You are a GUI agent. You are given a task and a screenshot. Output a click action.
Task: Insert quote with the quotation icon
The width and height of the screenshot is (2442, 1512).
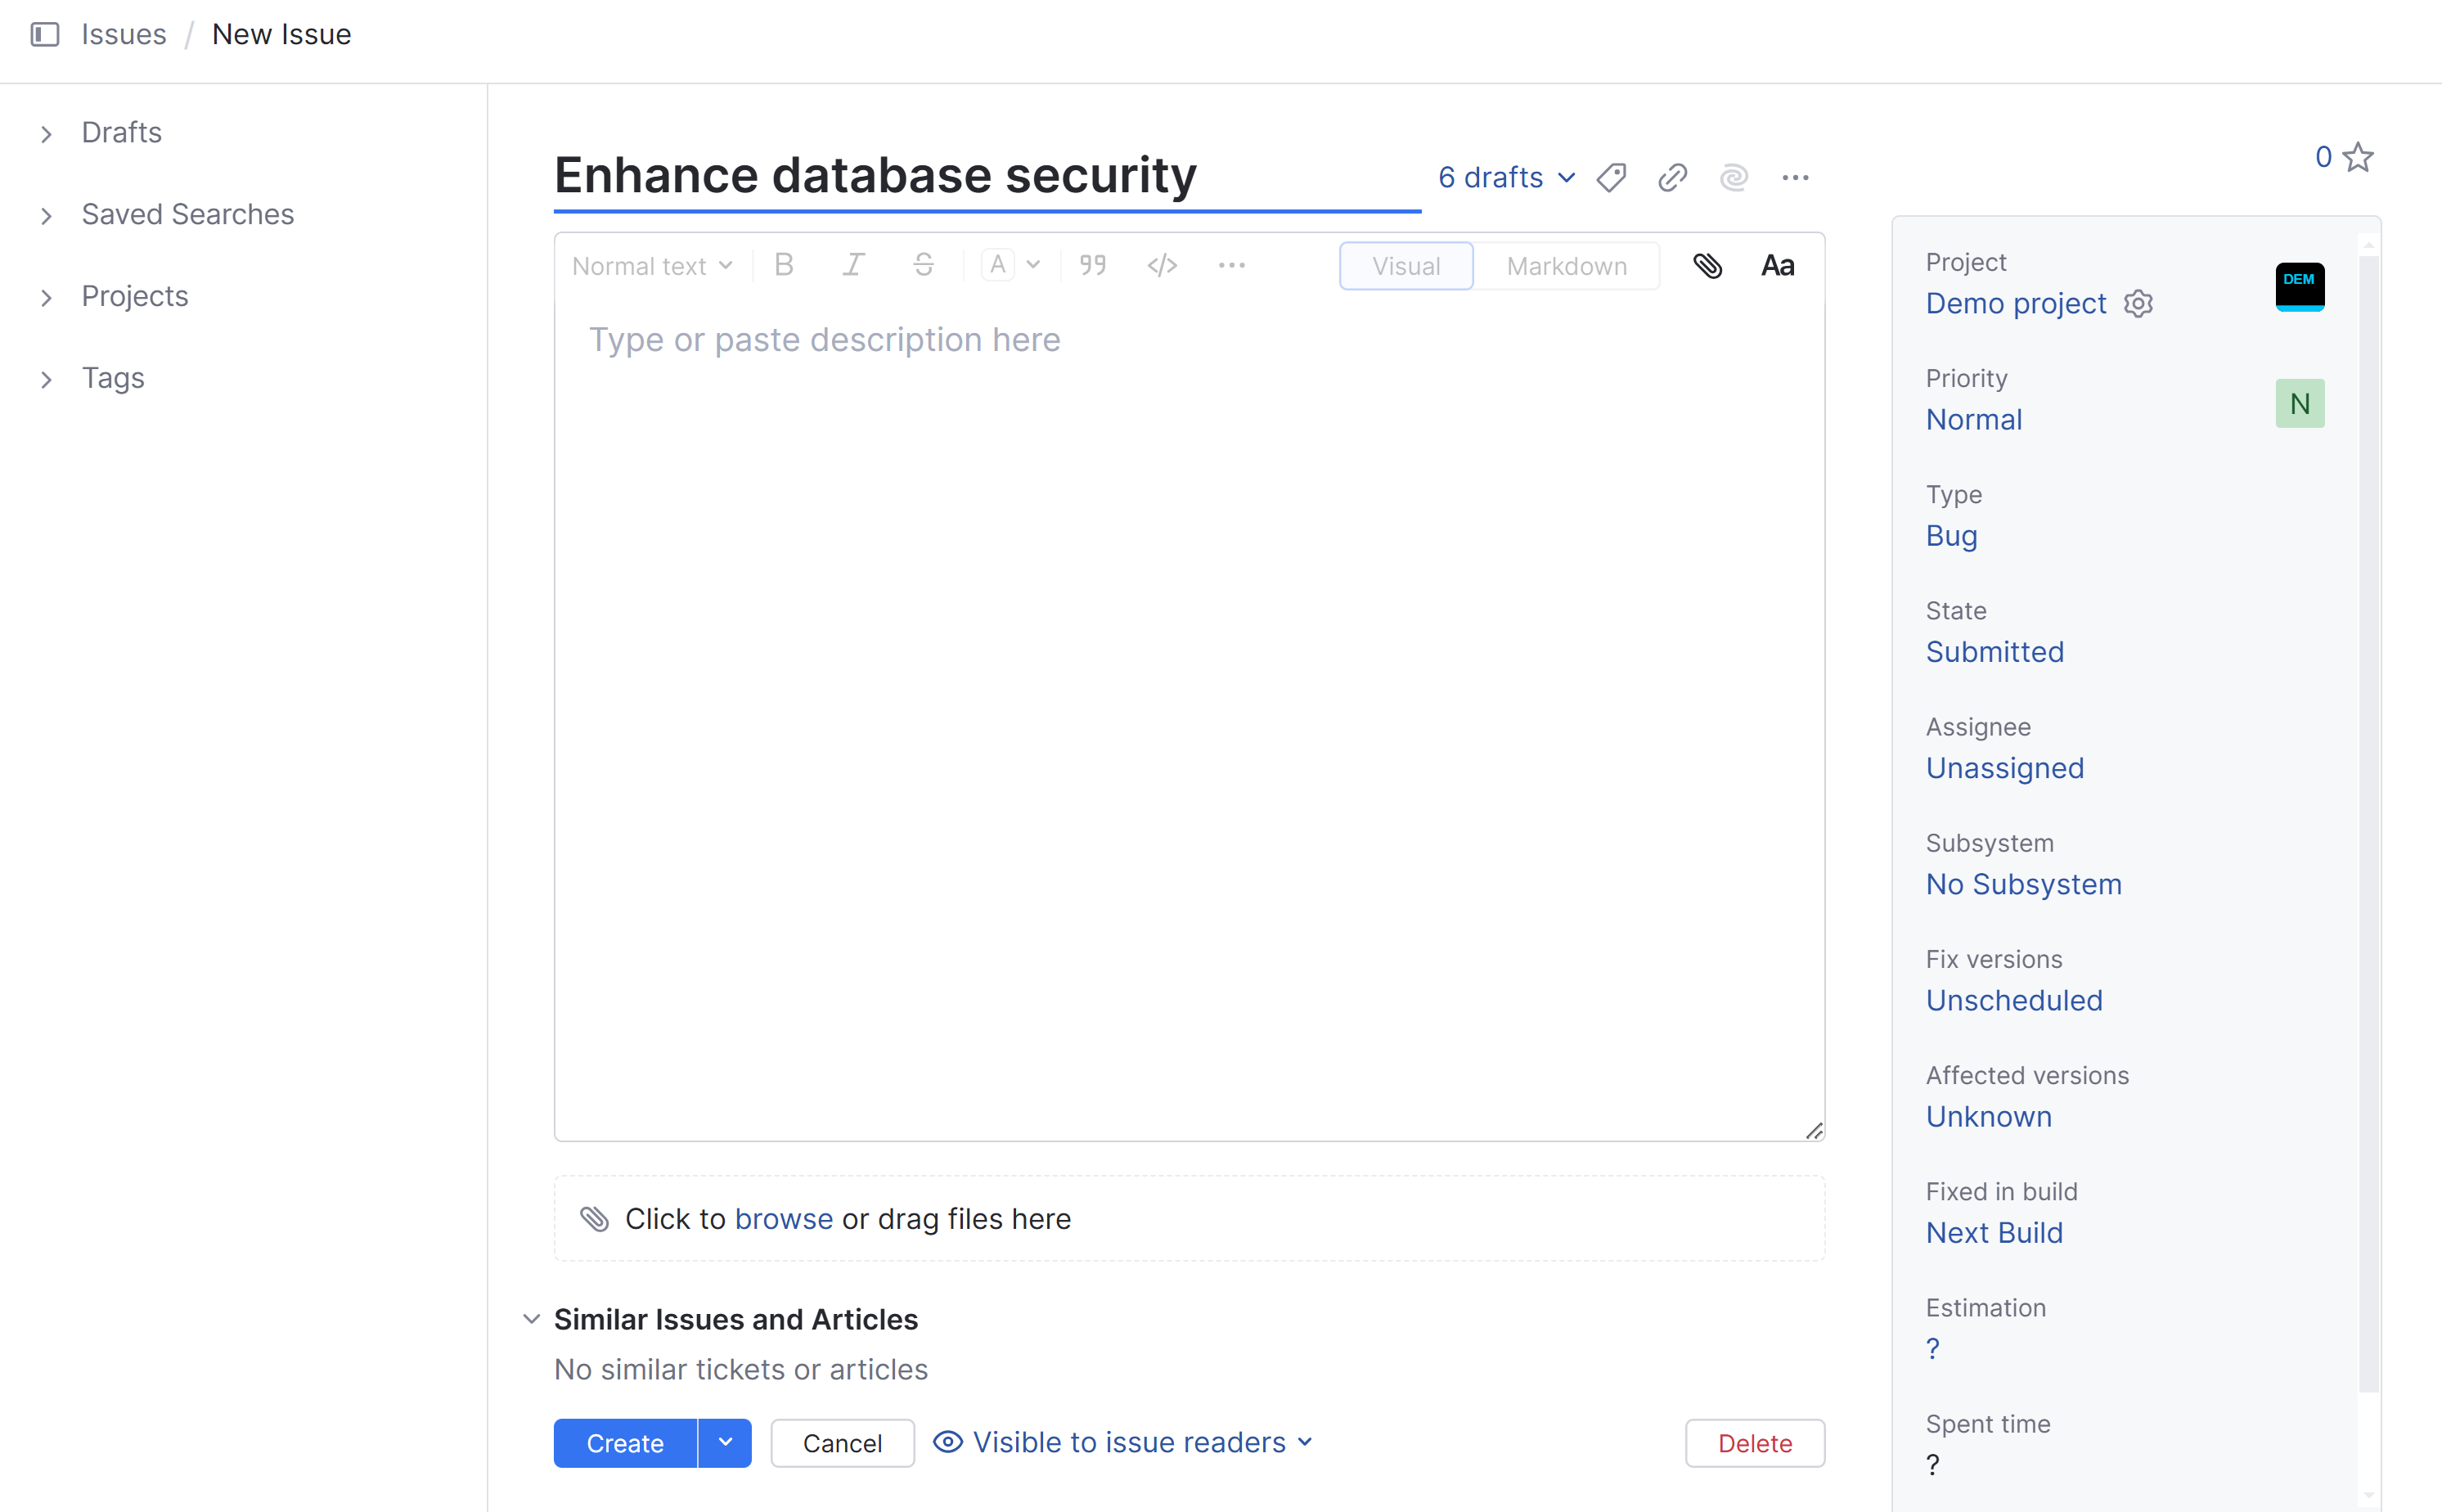tap(1092, 266)
